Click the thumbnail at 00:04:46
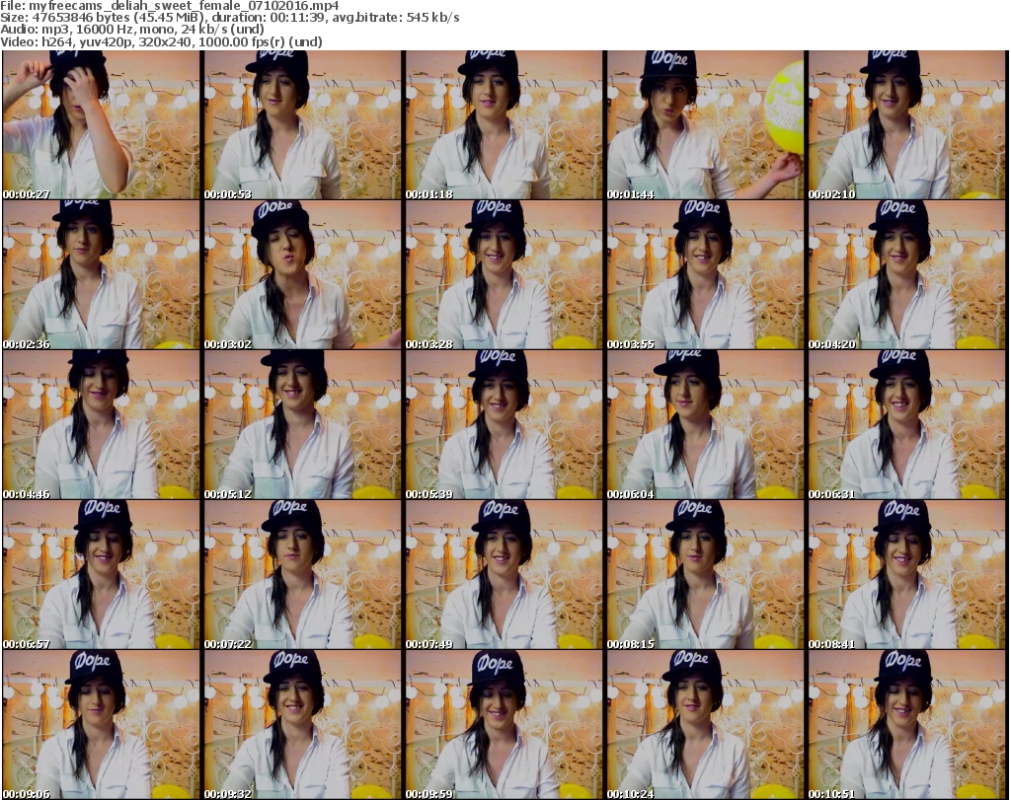Screen dimensions: 1011x800 [101, 425]
